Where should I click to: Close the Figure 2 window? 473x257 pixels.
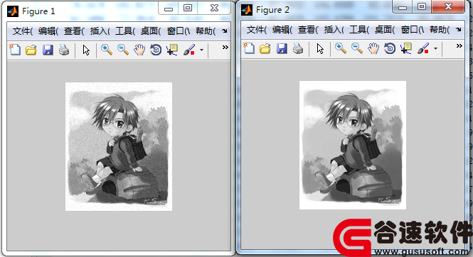click(x=448, y=6)
